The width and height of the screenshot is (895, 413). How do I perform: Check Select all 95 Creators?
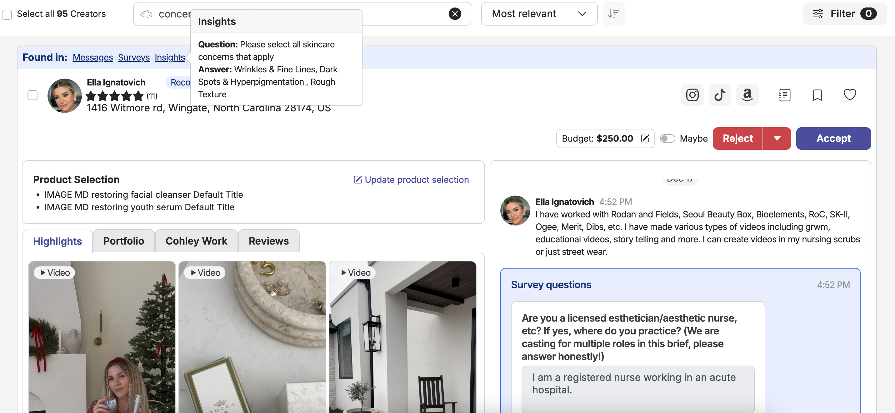pyautogui.click(x=7, y=14)
